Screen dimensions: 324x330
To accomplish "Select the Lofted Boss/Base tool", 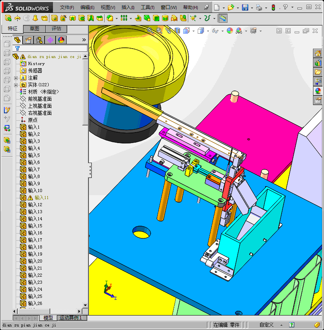I will coord(35,18).
